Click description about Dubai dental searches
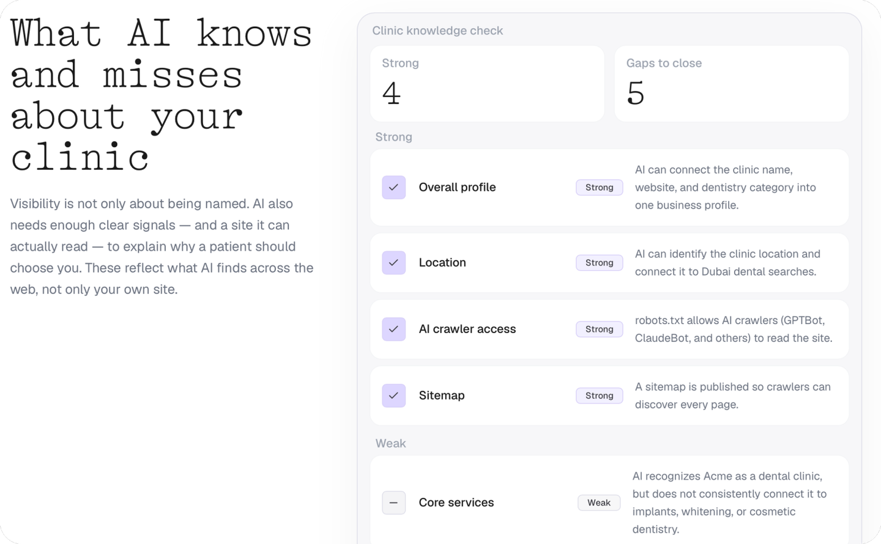881x544 pixels. tap(727, 263)
